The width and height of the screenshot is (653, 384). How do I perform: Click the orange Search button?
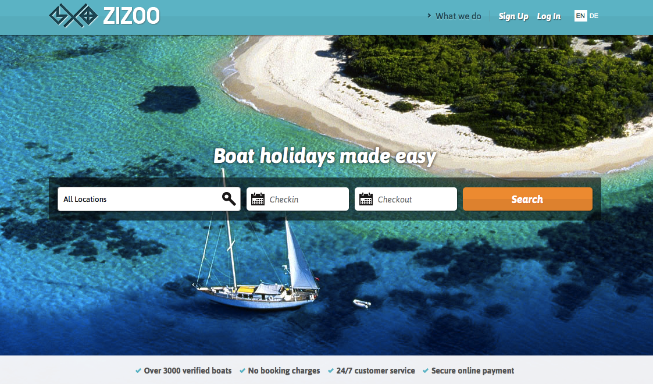(527, 199)
